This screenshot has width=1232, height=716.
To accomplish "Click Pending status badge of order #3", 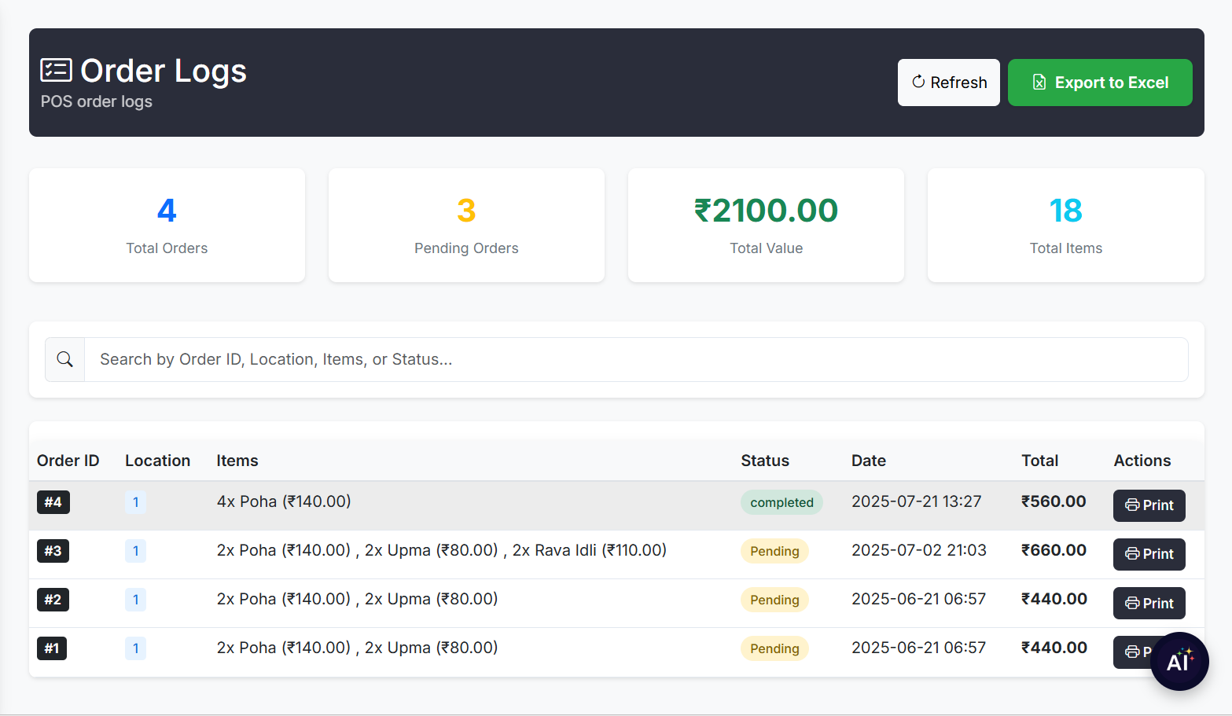I will pyautogui.click(x=774, y=552).
